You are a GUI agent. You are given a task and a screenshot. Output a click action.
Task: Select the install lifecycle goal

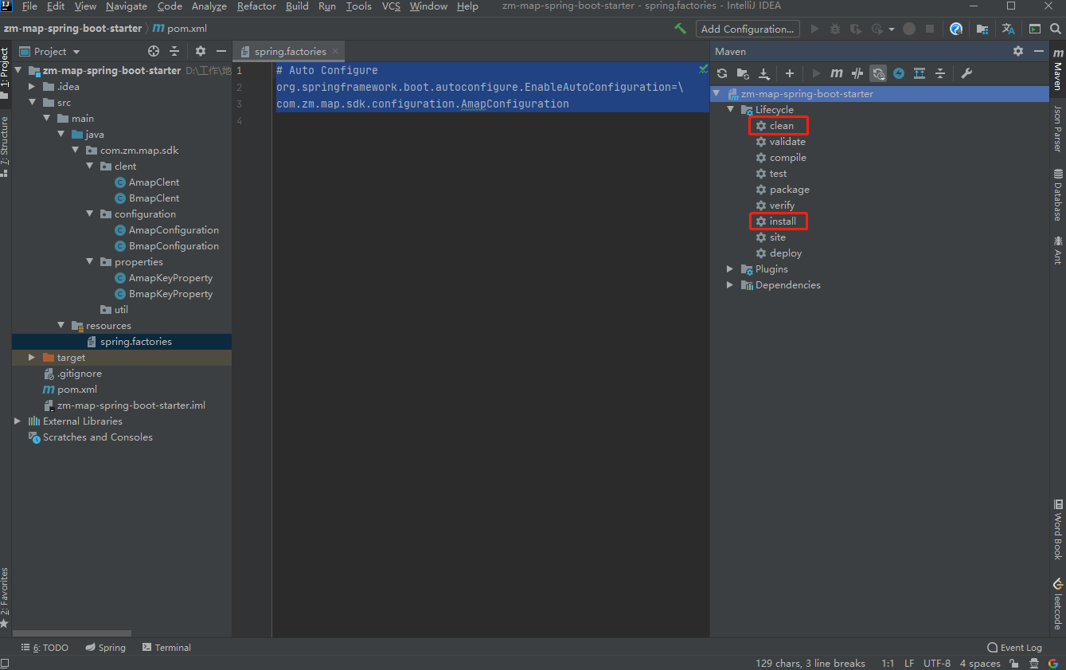(782, 221)
